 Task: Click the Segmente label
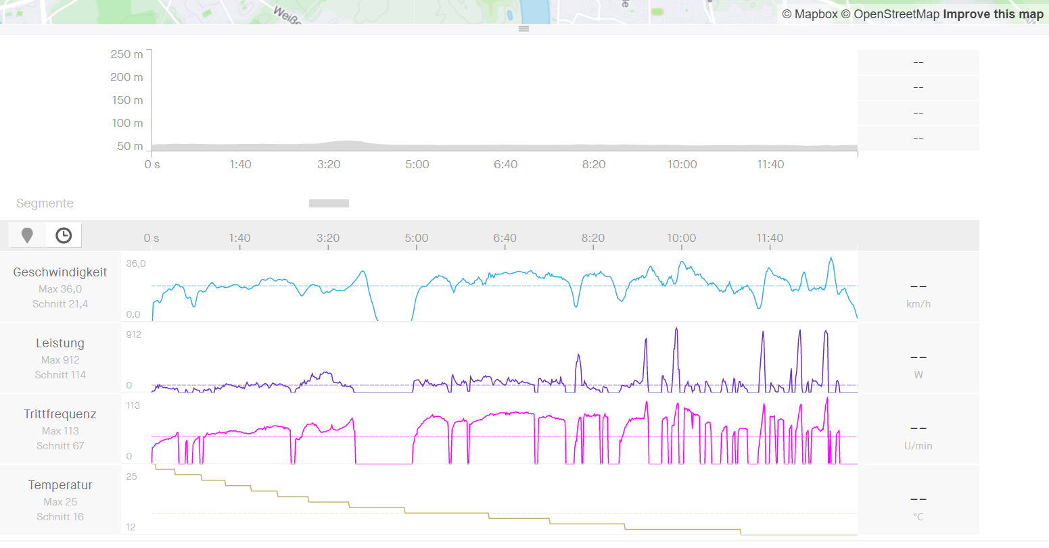(x=45, y=203)
